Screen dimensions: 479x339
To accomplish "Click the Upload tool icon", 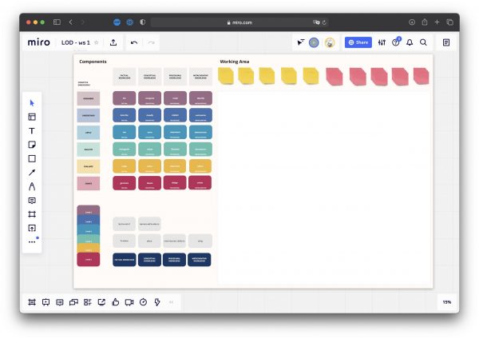I will pyautogui.click(x=32, y=228).
